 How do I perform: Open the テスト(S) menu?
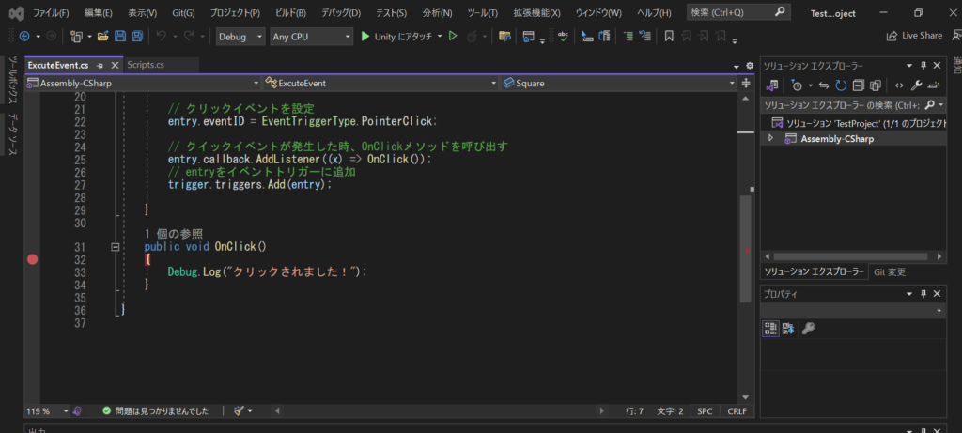391,13
